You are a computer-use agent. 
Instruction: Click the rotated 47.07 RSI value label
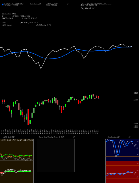tap(135, 173)
